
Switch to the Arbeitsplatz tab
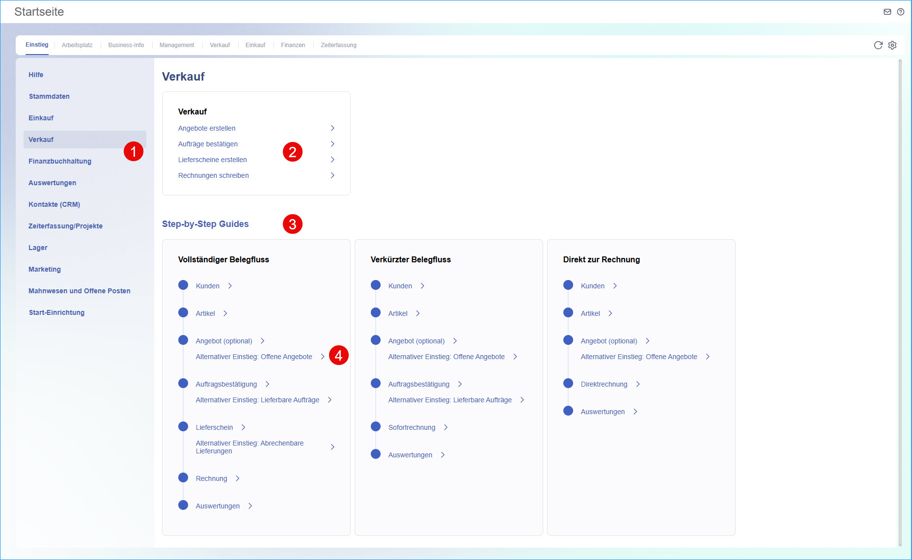coord(77,45)
